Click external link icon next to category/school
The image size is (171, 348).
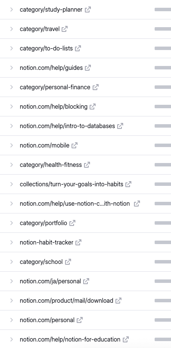[x=68, y=262]
